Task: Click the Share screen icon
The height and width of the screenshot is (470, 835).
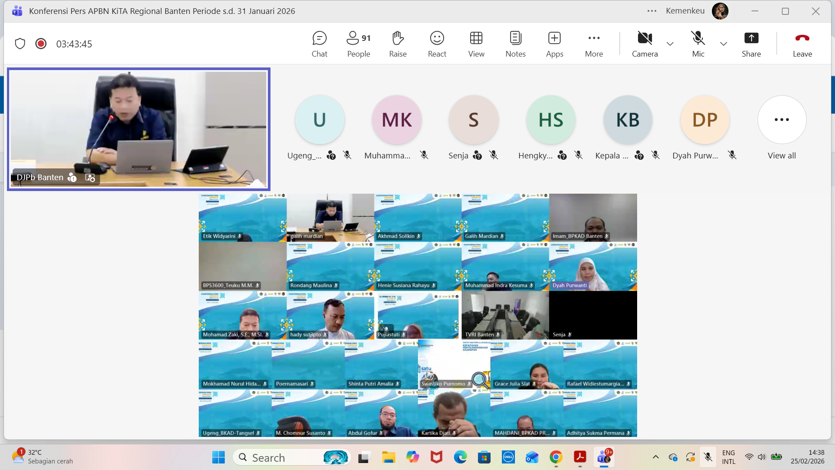Action: point(751,44)
